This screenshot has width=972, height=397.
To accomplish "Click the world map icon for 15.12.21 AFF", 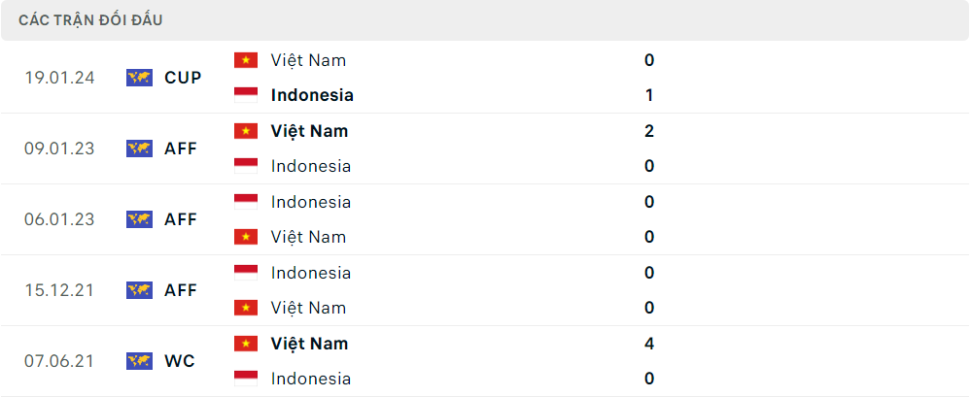I will pos(139,290).
